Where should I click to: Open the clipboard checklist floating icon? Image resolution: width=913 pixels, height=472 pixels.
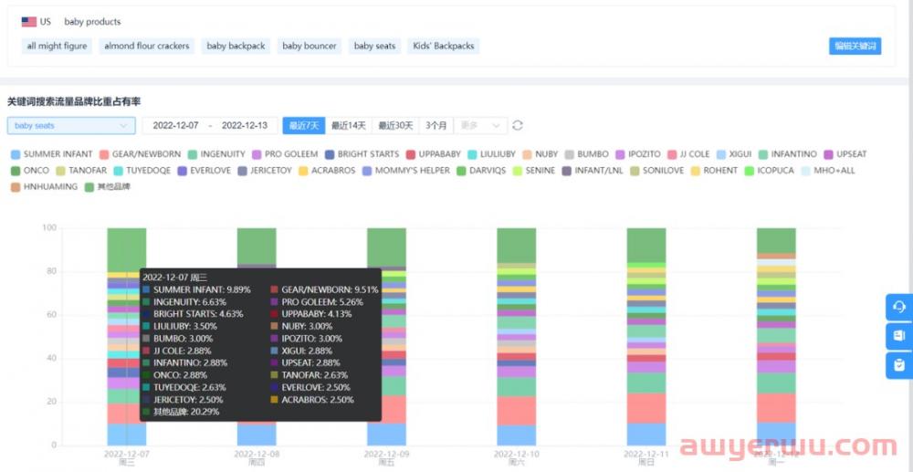tap(898, 365)
